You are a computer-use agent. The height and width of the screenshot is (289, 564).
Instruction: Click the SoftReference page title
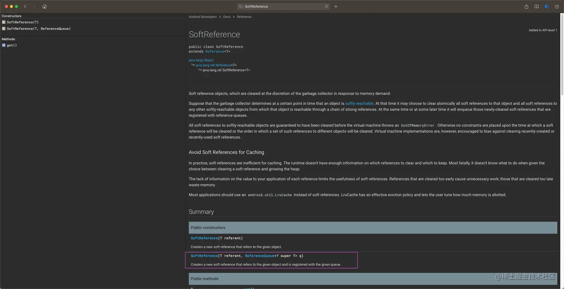pos(214,34)
